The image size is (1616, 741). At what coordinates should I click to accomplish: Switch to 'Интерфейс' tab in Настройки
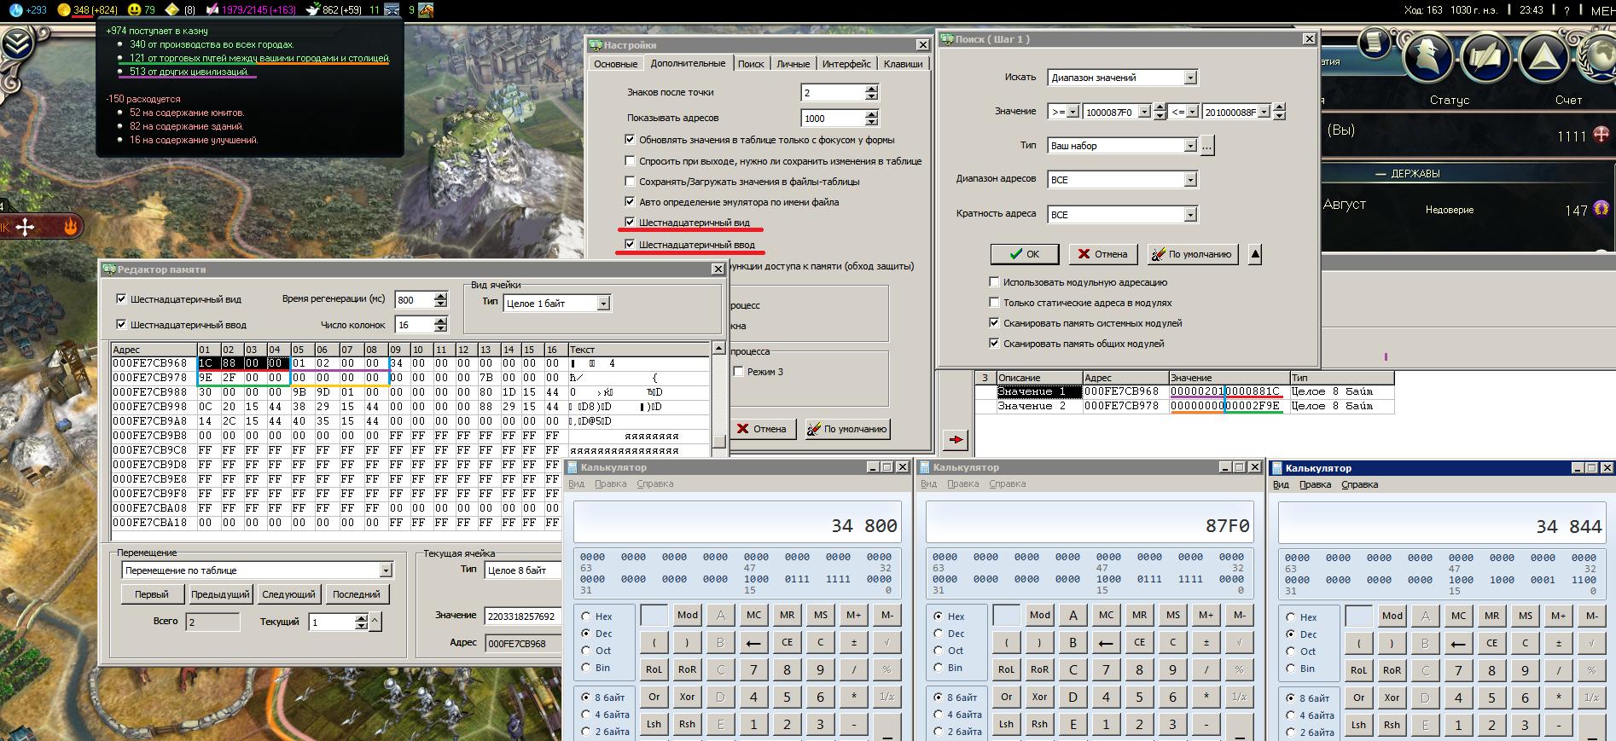point(846,64)
